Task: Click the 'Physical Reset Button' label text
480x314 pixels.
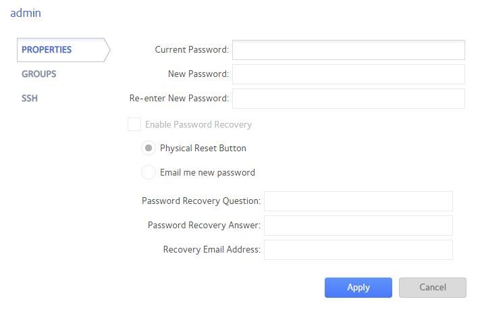Action: 203,149
